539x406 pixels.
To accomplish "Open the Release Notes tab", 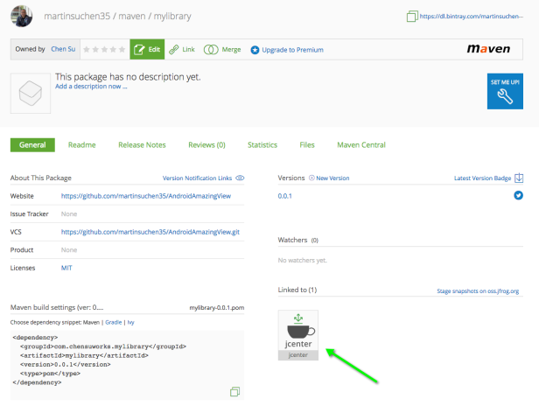I will pyautogui.click(x=142, y=145).
